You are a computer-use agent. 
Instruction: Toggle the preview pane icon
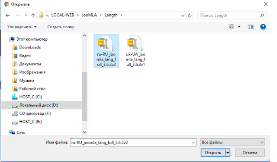click(x=251, y=27)
